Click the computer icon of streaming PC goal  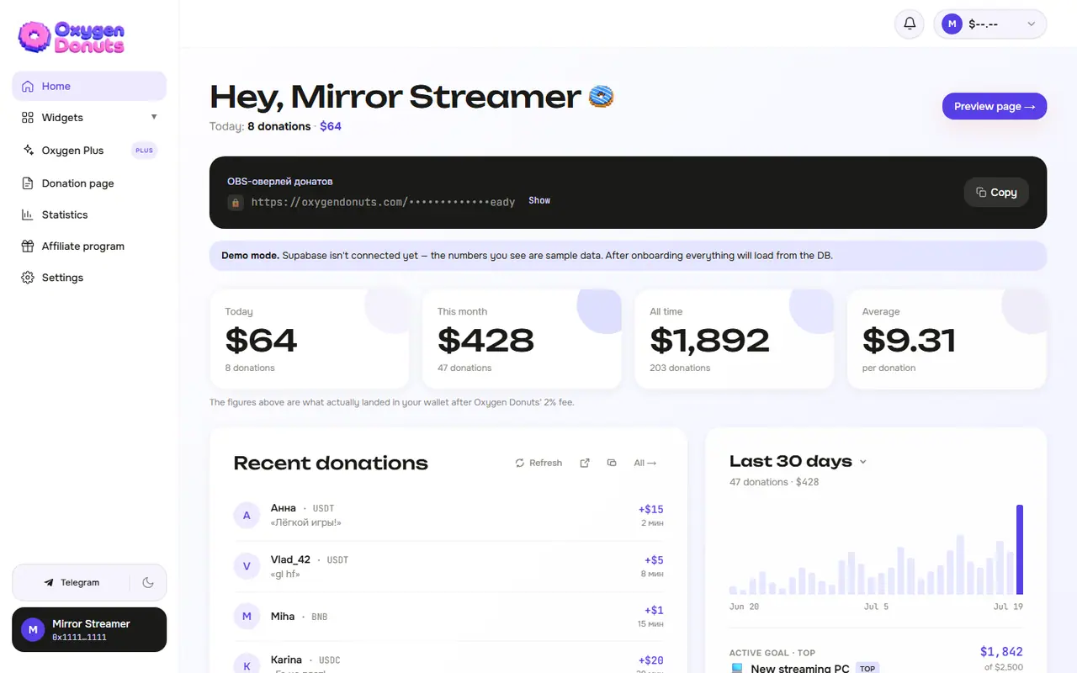point(737,669)
